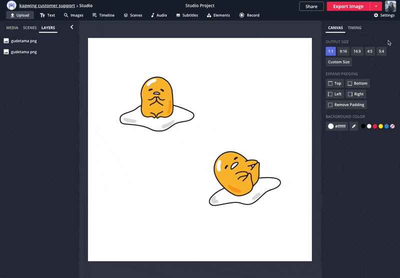
Task: Open the Elements library
Action: (x=218, y=15)
